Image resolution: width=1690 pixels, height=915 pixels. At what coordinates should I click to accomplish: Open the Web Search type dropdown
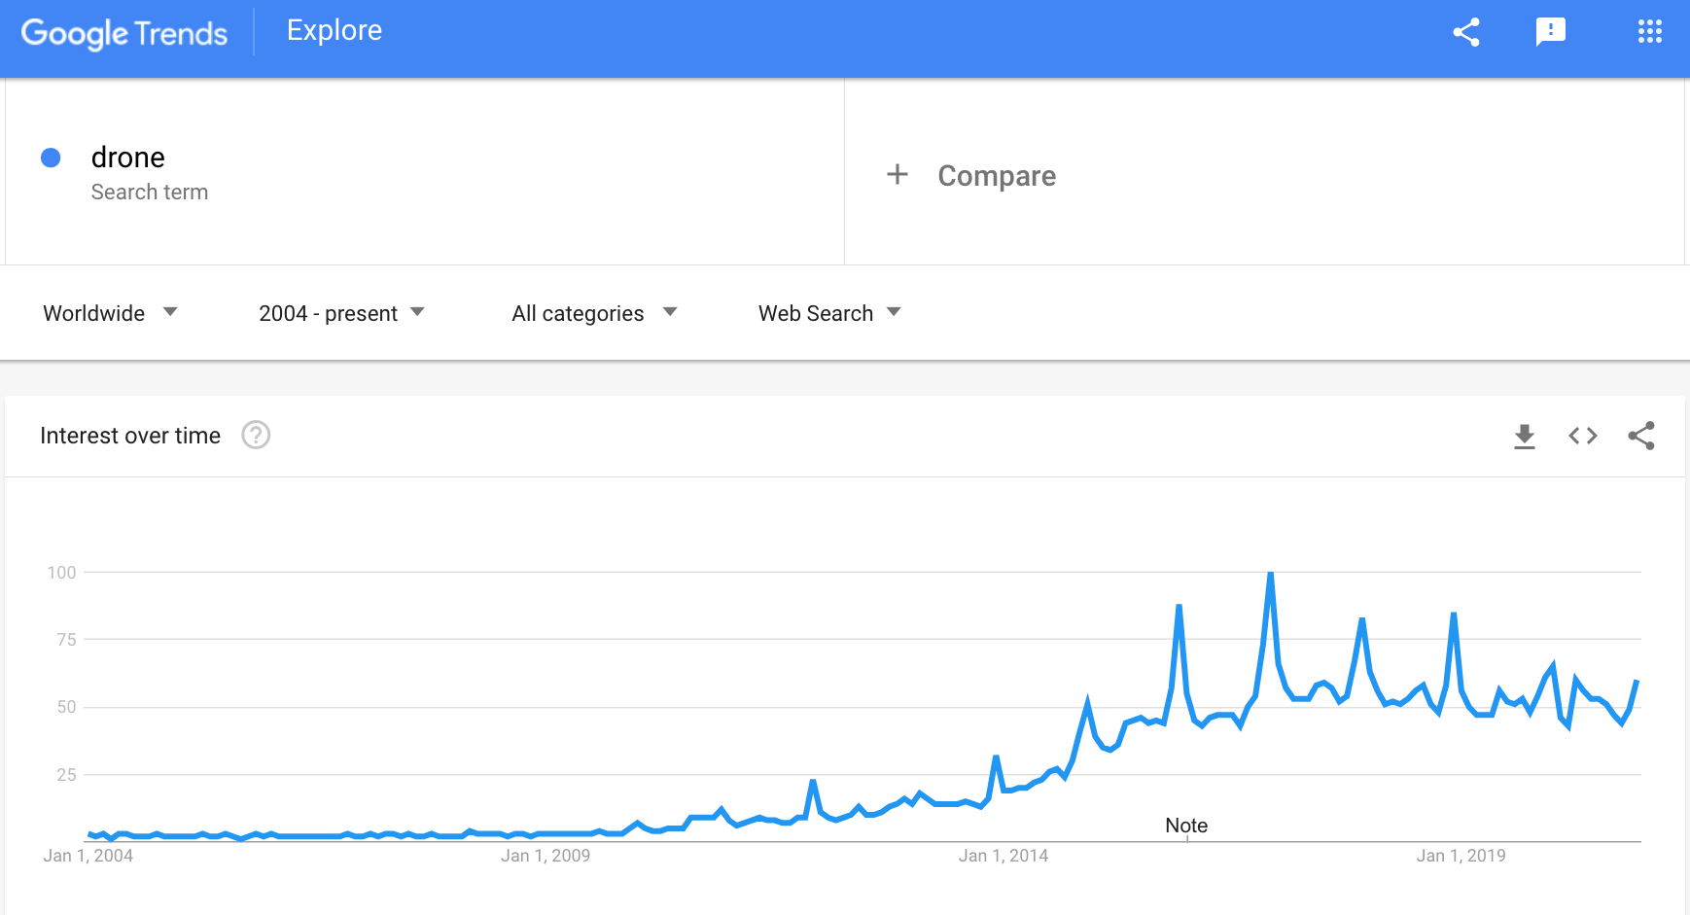coord(829,313)
